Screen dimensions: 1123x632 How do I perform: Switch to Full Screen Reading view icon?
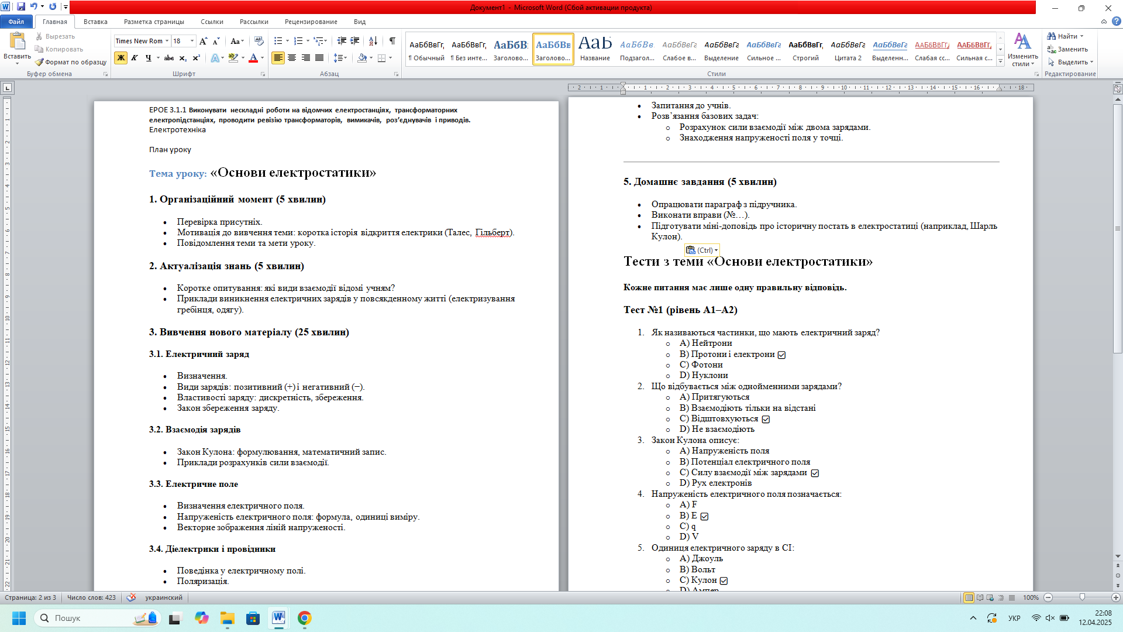click(x=980, y=597)
